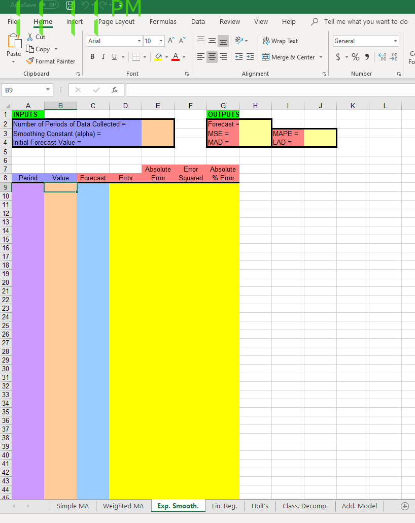This screenshot has width=415, height=523.
Task: Switch to the Data ribbon tab
Action: [x=198, y=22]
